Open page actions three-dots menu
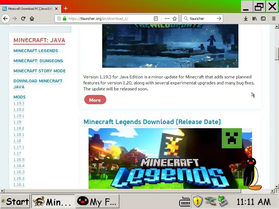 (x=167, y=19)
